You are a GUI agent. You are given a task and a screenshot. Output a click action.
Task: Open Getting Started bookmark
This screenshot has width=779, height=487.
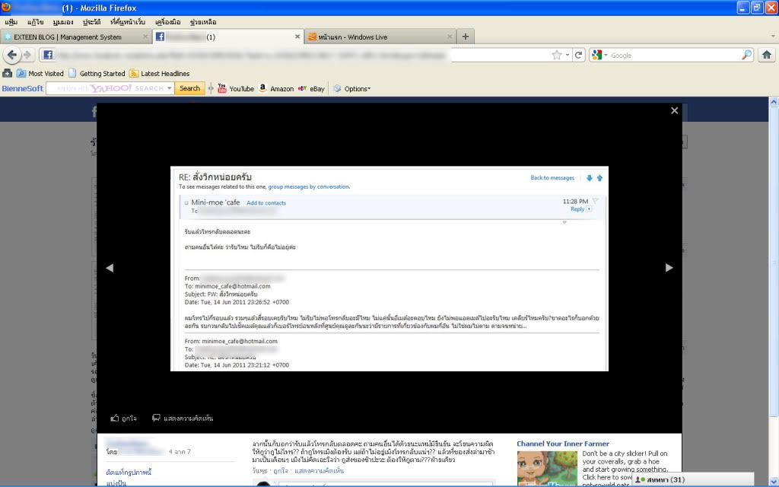tap(97, 74)
